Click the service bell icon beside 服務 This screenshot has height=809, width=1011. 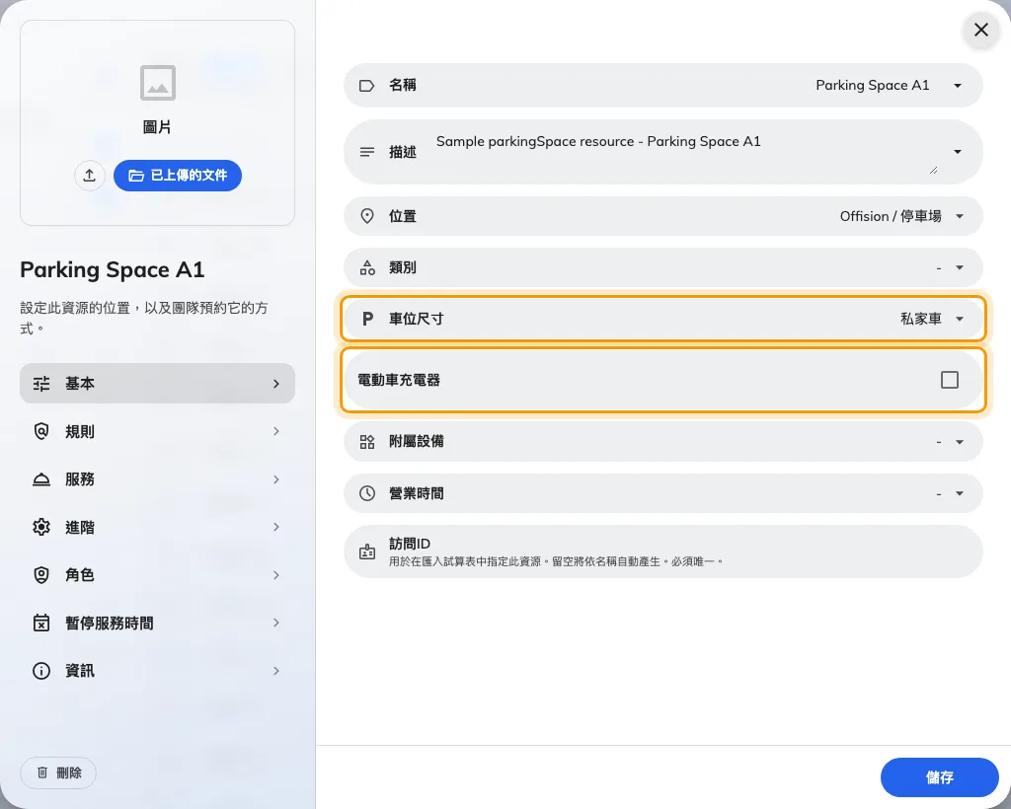41,479
